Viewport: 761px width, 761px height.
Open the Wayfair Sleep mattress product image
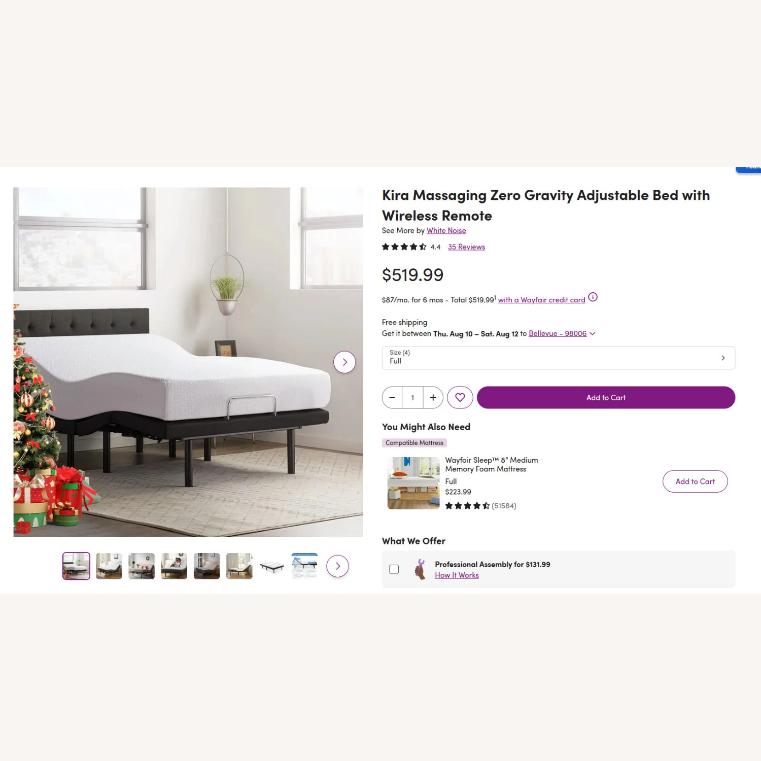click(x=413, y=483)
